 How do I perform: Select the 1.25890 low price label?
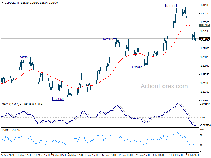tap(137, 67)
